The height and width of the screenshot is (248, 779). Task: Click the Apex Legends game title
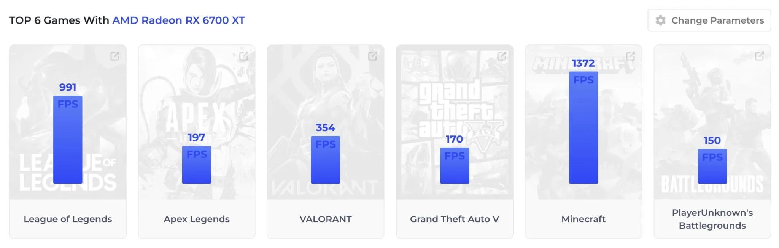[x=197, y=219]
